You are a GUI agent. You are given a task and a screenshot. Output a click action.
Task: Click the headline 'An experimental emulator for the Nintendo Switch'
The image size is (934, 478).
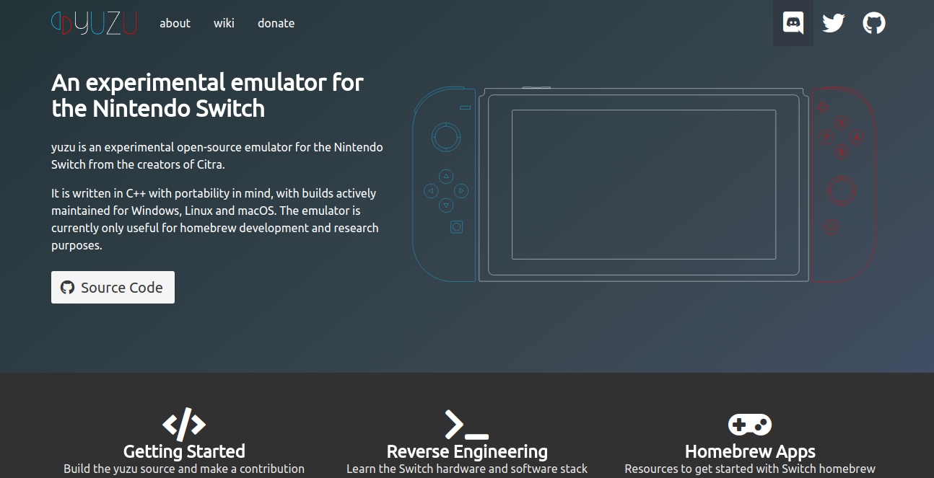click(208, 95)
